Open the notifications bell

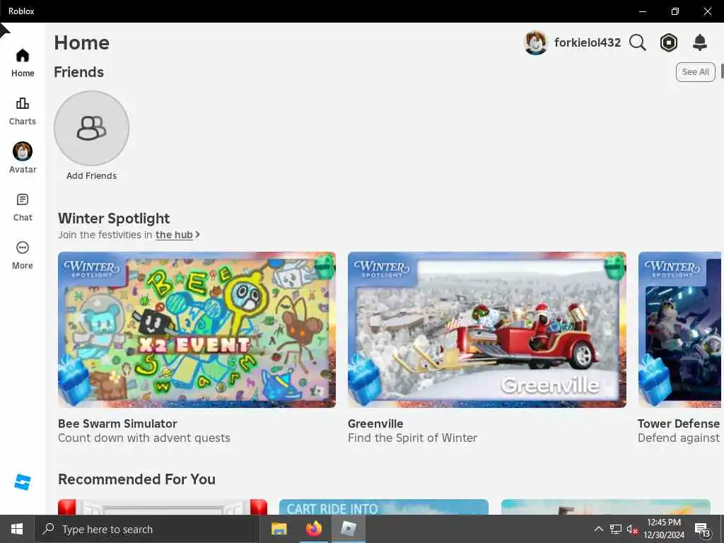tap(700, 42)
